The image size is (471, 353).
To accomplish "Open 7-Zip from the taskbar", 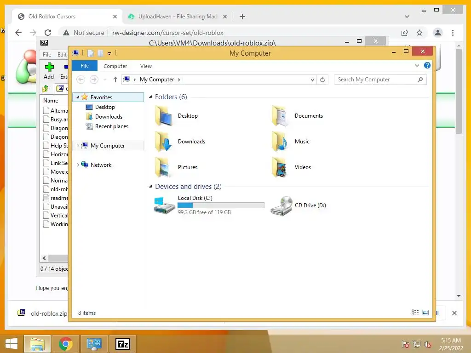I will [123, 344].
